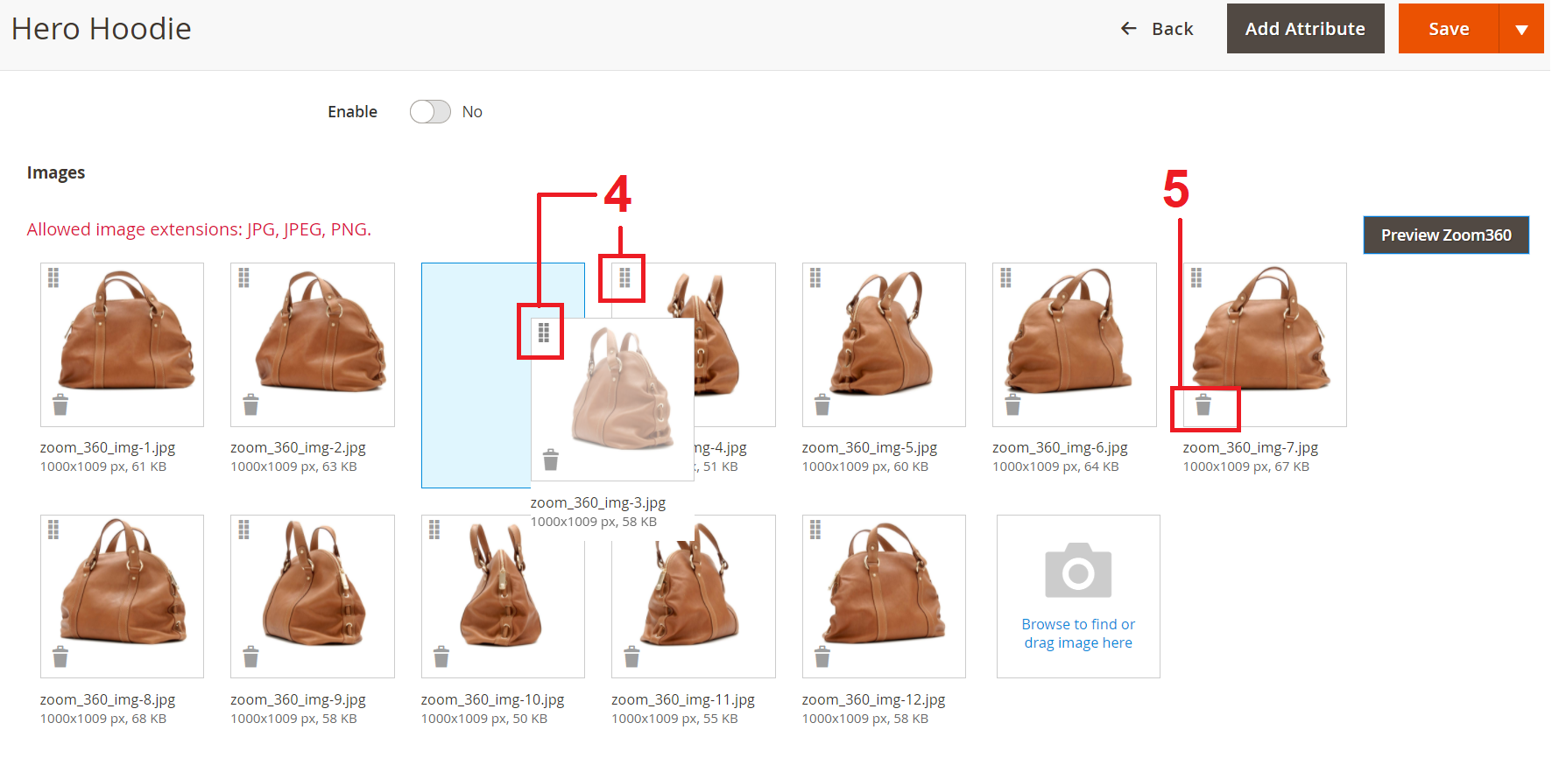Click the Save button

pyautogui.click(x=1449, y=29)
